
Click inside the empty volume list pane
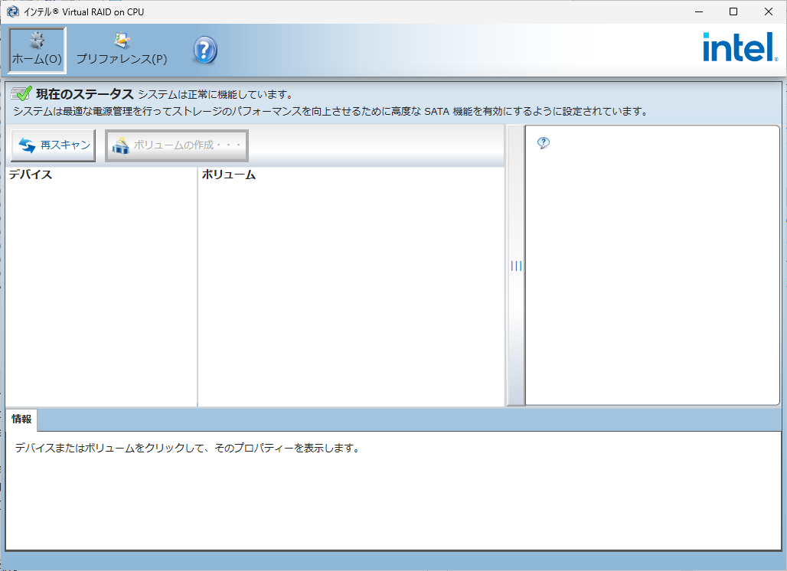point(351,291)
